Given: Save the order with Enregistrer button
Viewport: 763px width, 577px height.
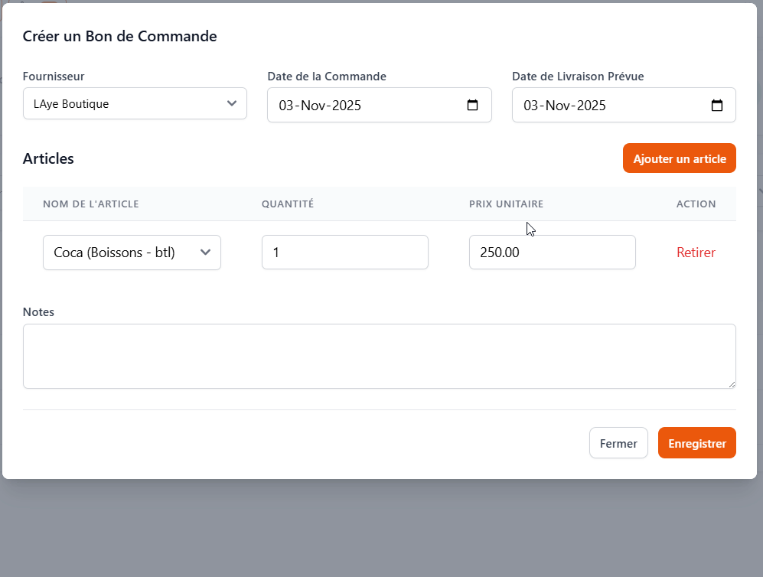Looking at the screenshot, I should [x=696, y=443].
